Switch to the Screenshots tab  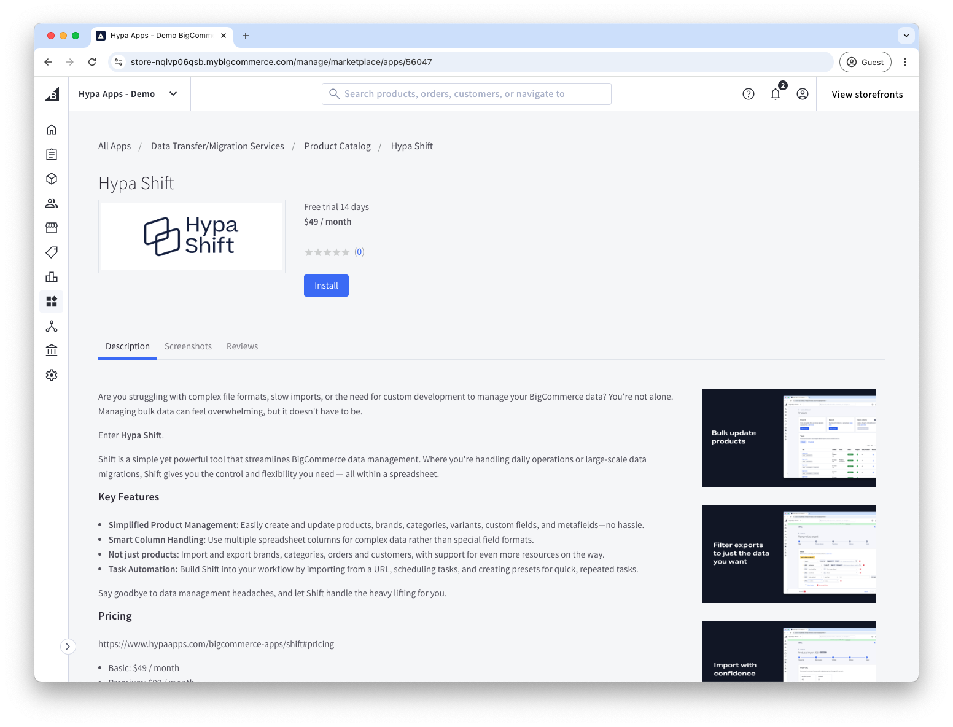pyautogui.click(x=188, y=346)
